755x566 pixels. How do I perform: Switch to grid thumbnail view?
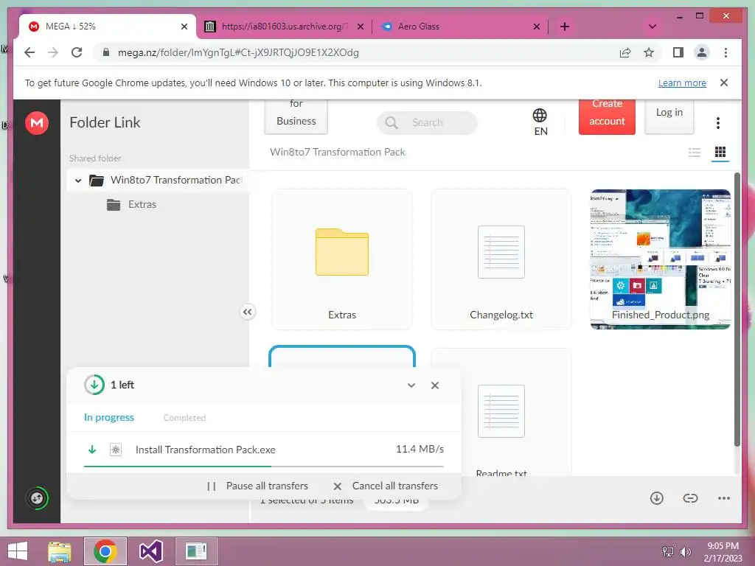tap(720, 153)
